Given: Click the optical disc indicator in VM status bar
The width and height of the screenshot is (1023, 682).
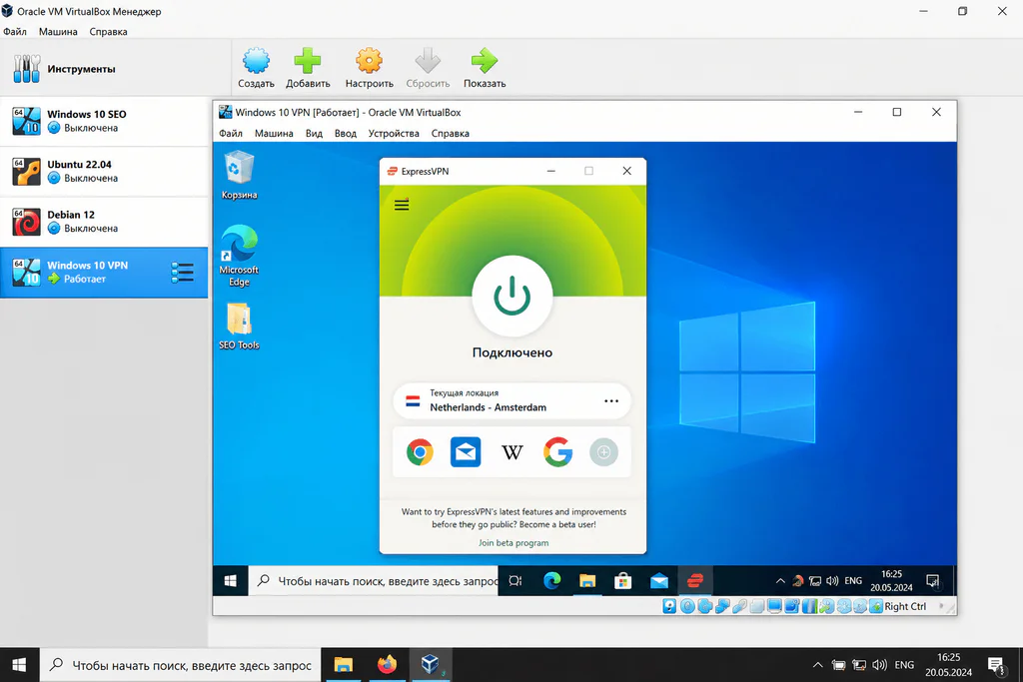Looking at the screenshot, I should point(687,606).
